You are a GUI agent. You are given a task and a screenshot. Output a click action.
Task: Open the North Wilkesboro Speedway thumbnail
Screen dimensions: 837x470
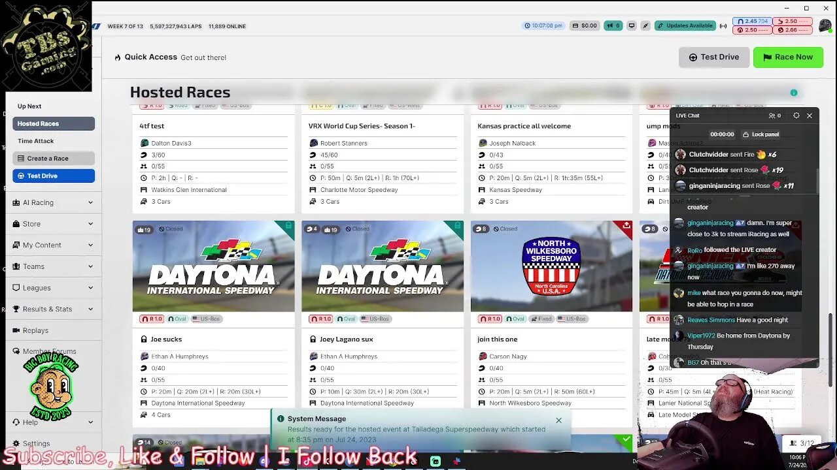(x=551, y=266)
